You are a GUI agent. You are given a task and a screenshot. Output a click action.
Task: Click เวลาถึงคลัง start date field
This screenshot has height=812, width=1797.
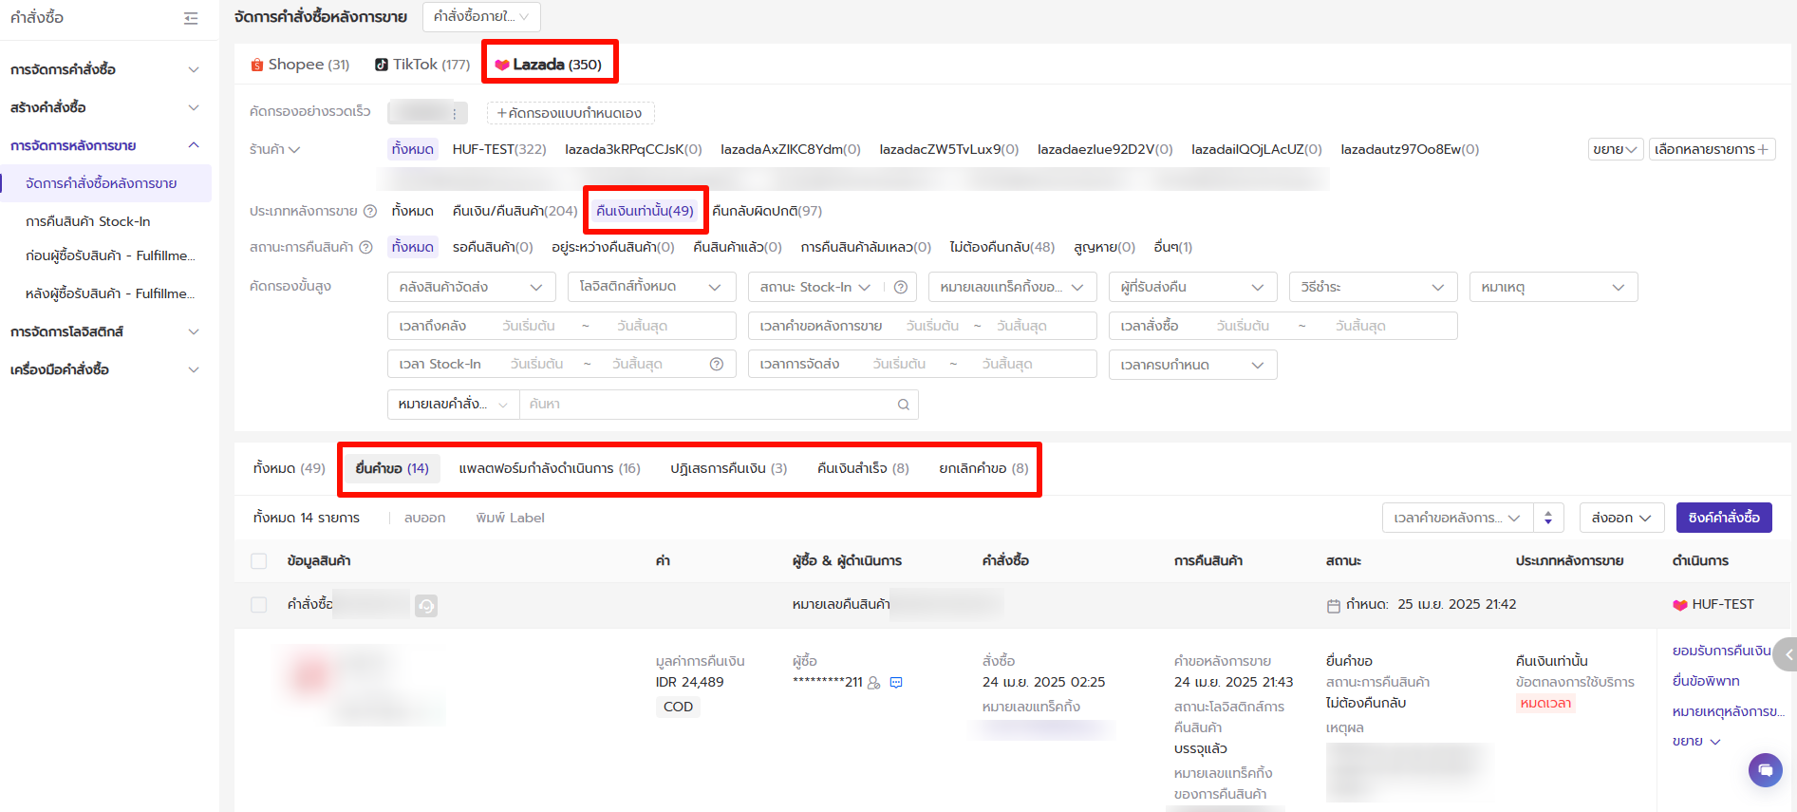point(529,326)
